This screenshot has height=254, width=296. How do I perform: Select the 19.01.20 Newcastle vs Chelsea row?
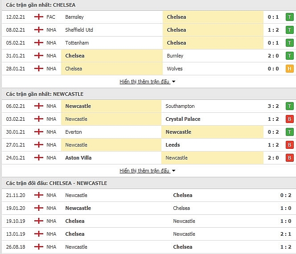(x=149, y=208)
